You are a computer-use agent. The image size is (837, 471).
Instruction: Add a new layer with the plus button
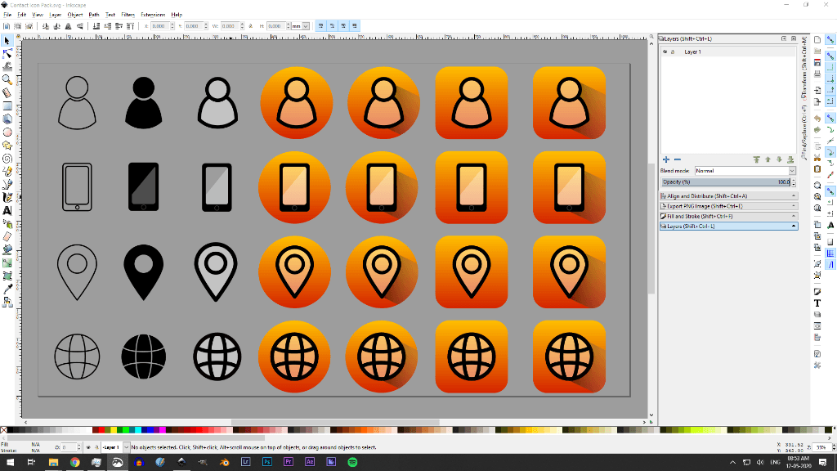coord(666,159)
